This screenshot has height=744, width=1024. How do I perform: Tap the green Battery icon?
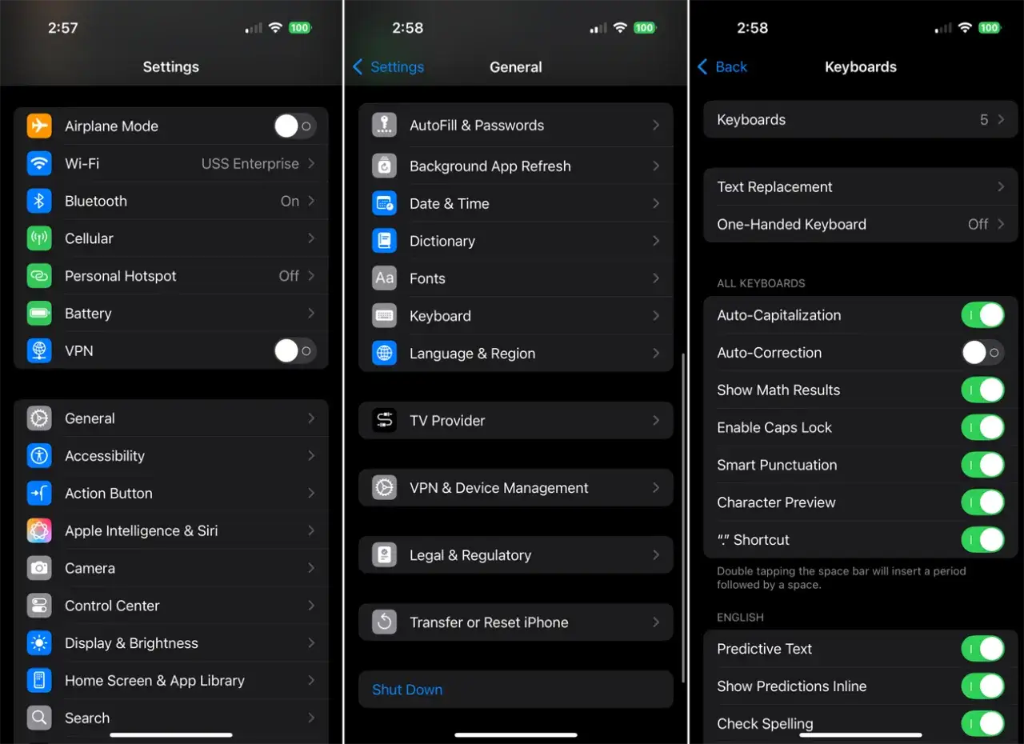click(x=39, y=314)
